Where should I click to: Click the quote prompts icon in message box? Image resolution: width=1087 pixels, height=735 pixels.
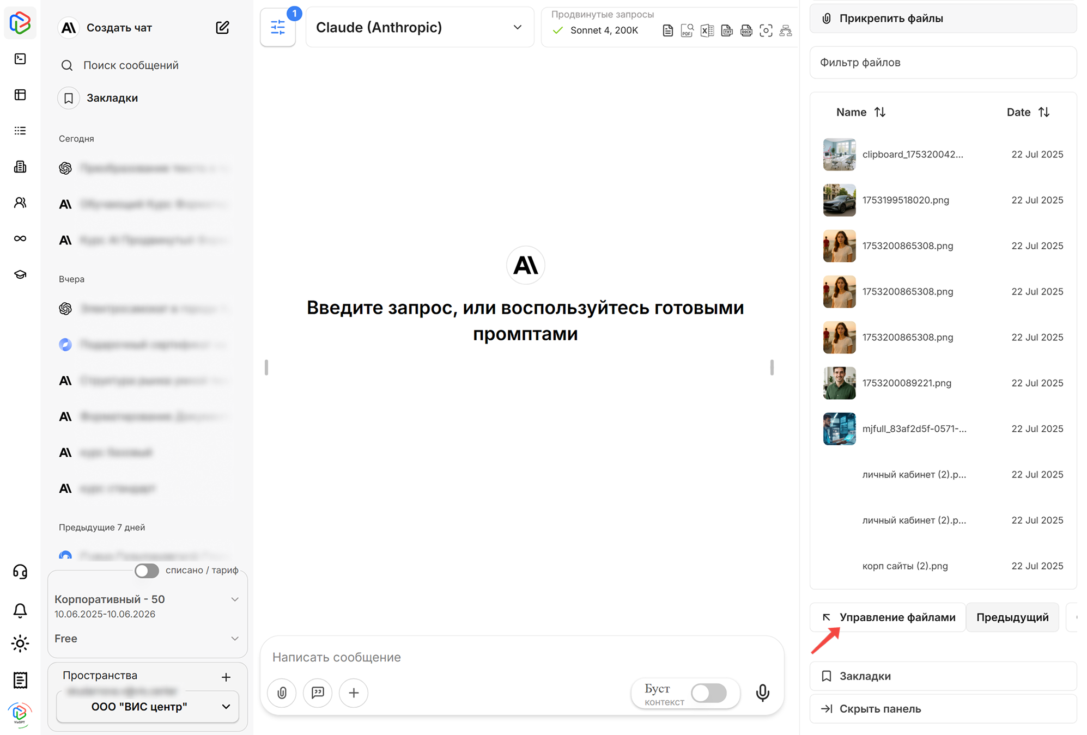(x=318, y=693)
